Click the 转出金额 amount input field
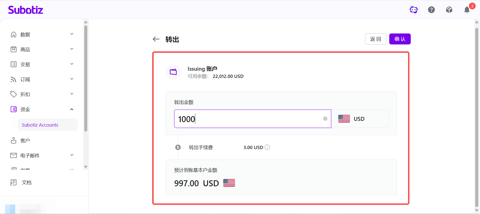This screenshot has height=214, width=480. [252, 119]
